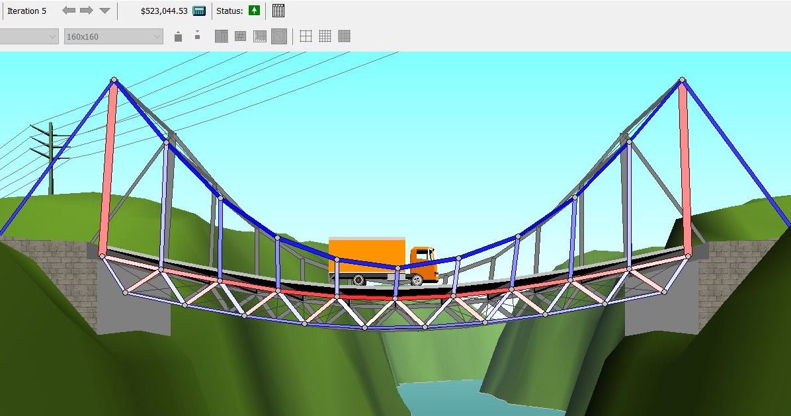
Task: Open the 160x160 member size dropdown
Action: tap(114, 36)
